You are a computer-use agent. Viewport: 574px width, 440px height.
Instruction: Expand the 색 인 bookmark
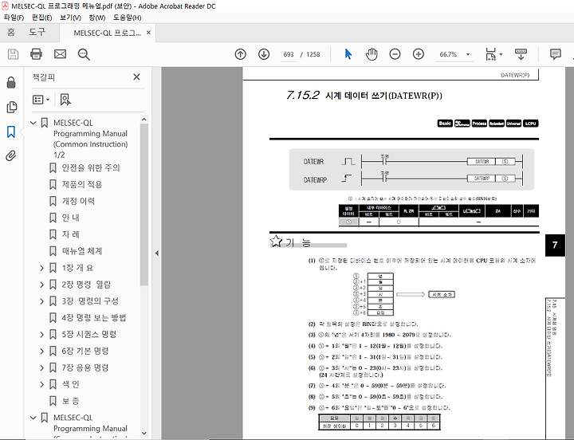tap(41, 384)
